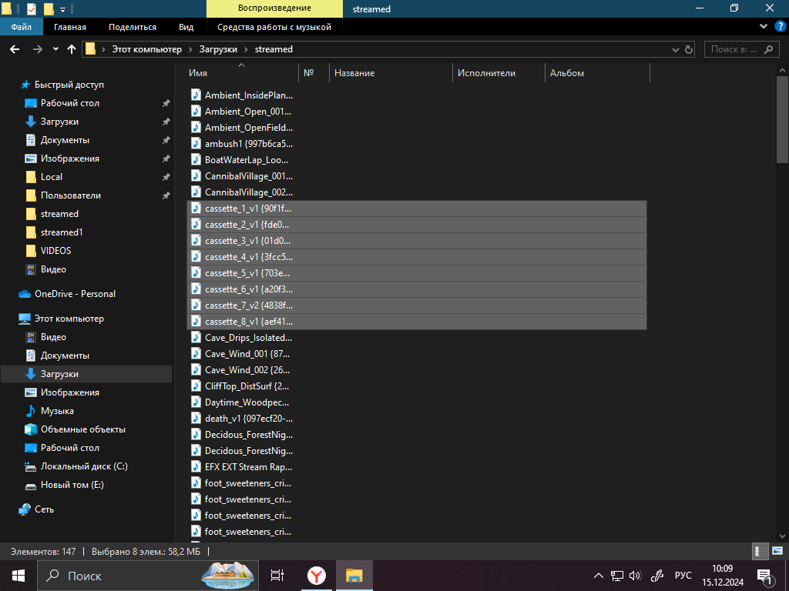Open pinned Документы in quick access
Screen dimensions: 789x591
click(65, 140)
